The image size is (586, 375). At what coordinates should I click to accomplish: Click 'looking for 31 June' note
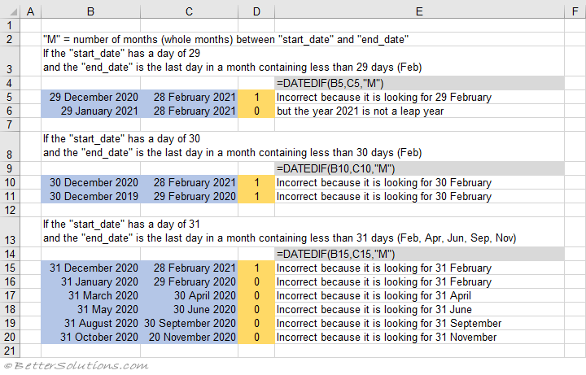(x=374, y=309)
